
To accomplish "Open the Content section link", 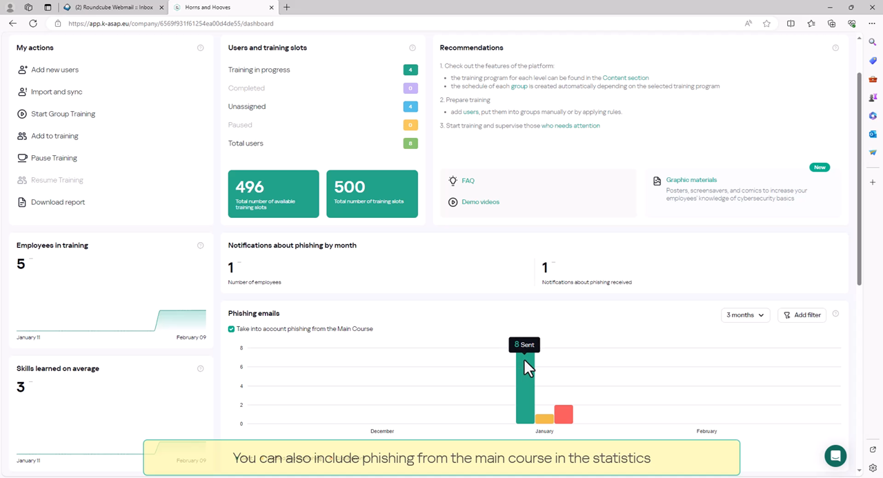I will 625,78.
